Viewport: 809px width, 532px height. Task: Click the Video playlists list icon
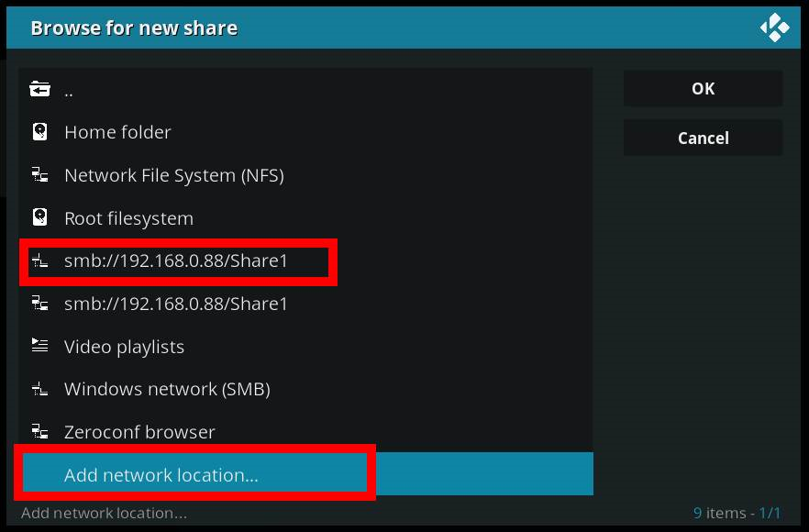(39, 347)
